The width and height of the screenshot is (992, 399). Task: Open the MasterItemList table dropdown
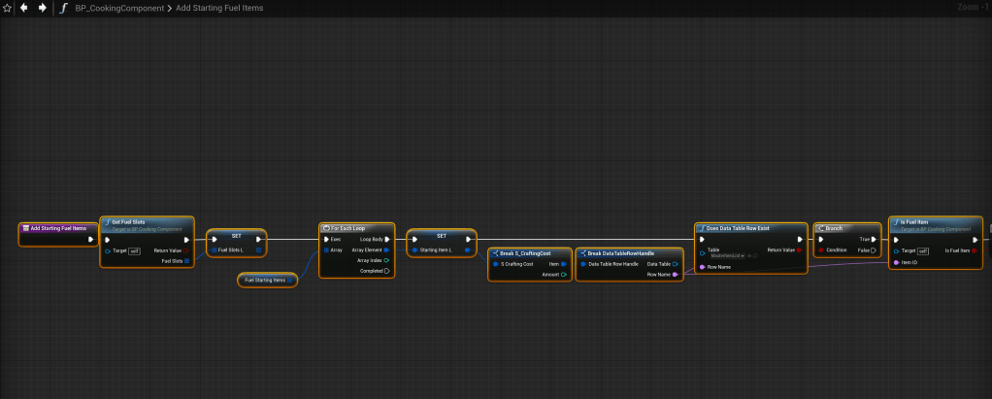(728, 255)
